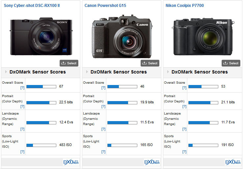Open the [?] help for Canon Portrait Color Depth
The image size is (243, 169).
(103, 106)
